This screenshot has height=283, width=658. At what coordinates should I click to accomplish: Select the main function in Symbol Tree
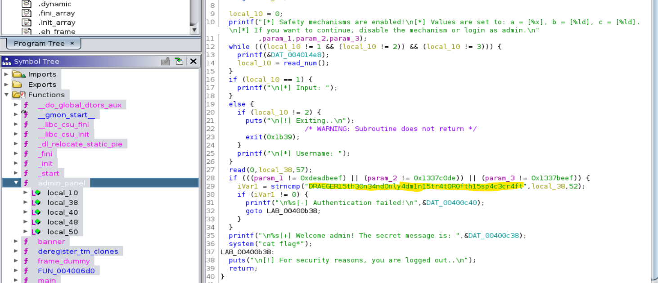click(47, 280)
